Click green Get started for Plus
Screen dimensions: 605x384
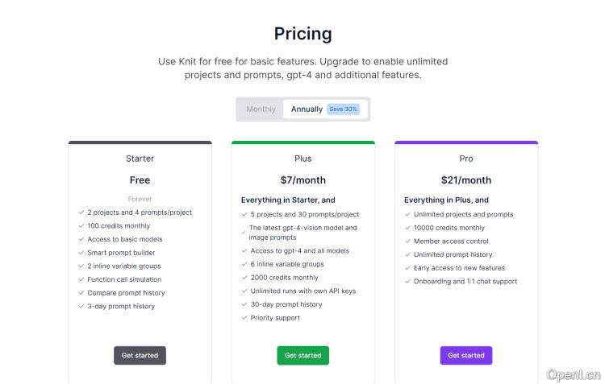pyautogui.click(x=302, y=355)
